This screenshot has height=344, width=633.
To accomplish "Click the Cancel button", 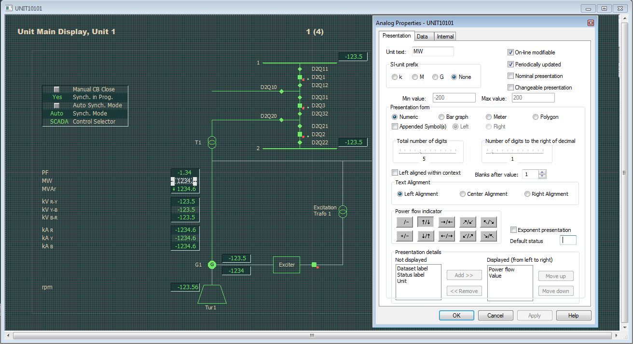I will click(x=495, y=316).
